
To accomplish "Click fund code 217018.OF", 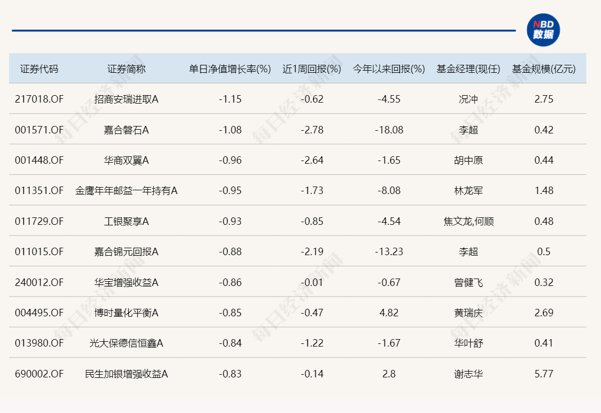I will (39, 99).
